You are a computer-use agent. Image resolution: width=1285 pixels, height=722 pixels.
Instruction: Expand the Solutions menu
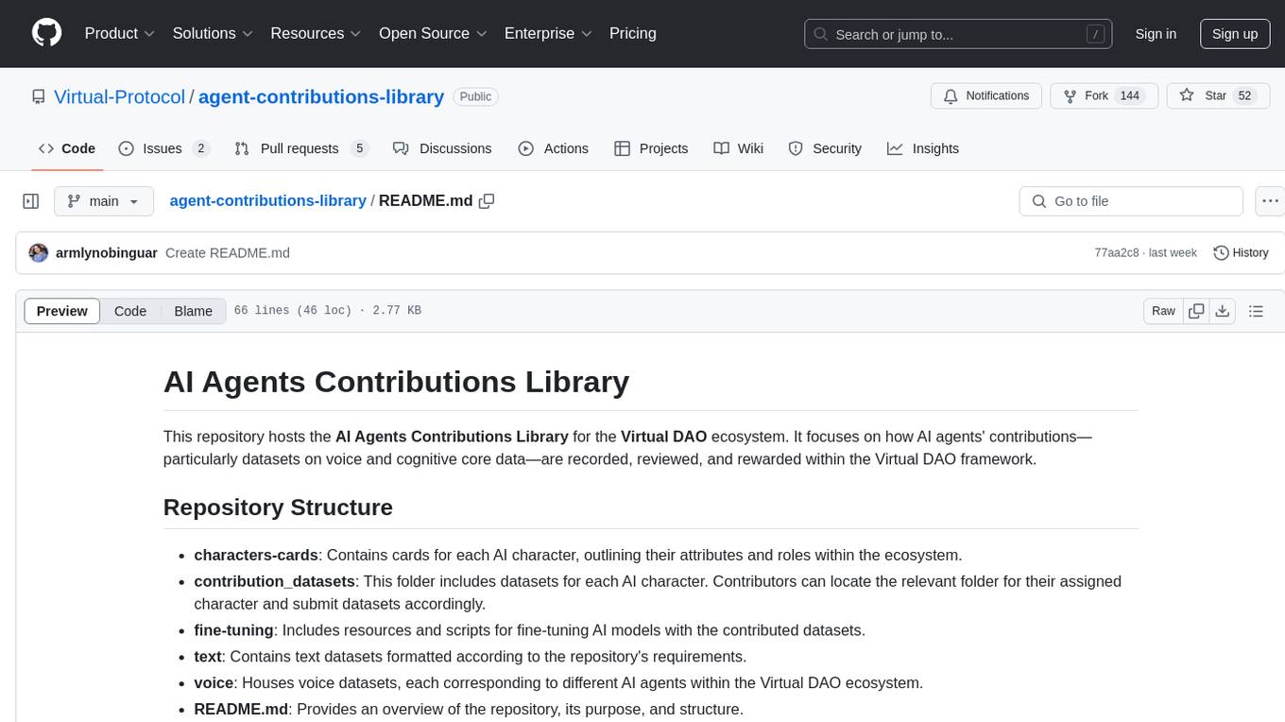(x=213, y=33)
